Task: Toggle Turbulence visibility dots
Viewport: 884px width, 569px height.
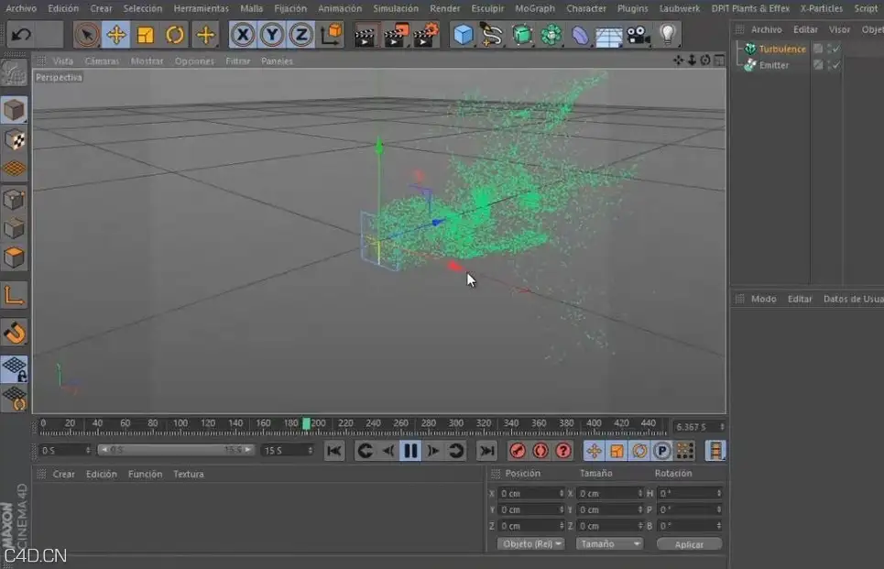Action: point(830,49)
